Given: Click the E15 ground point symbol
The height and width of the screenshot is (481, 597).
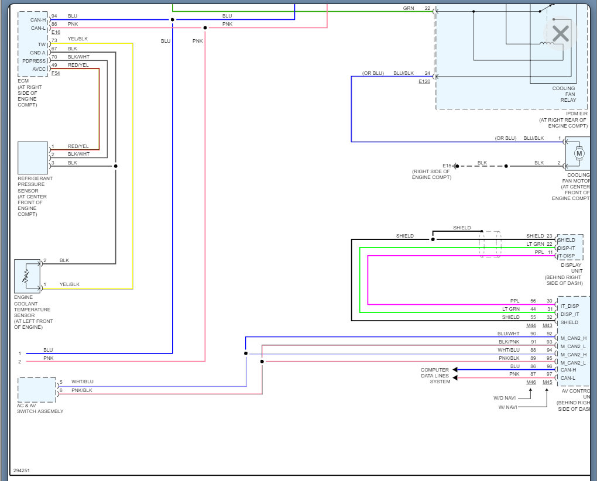Looking at the screenshot, I should pyautogui.click(x=456, y=166).
